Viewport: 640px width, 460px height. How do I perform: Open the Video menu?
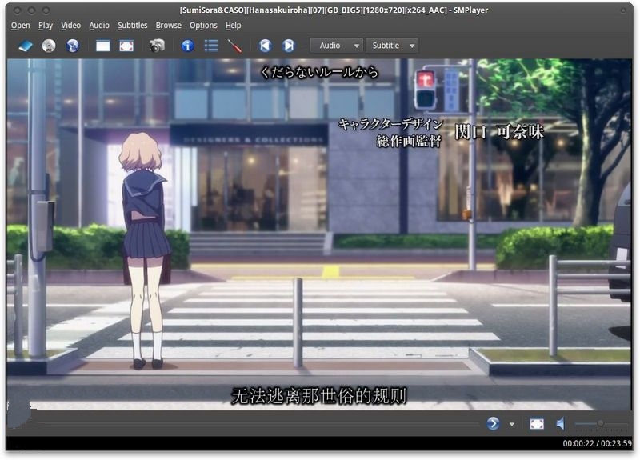[71, 25]
